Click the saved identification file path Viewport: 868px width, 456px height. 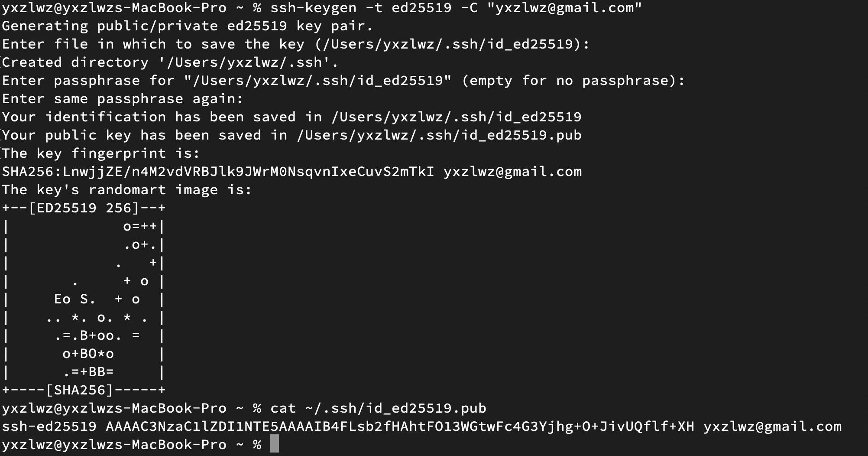coord(456,117)
